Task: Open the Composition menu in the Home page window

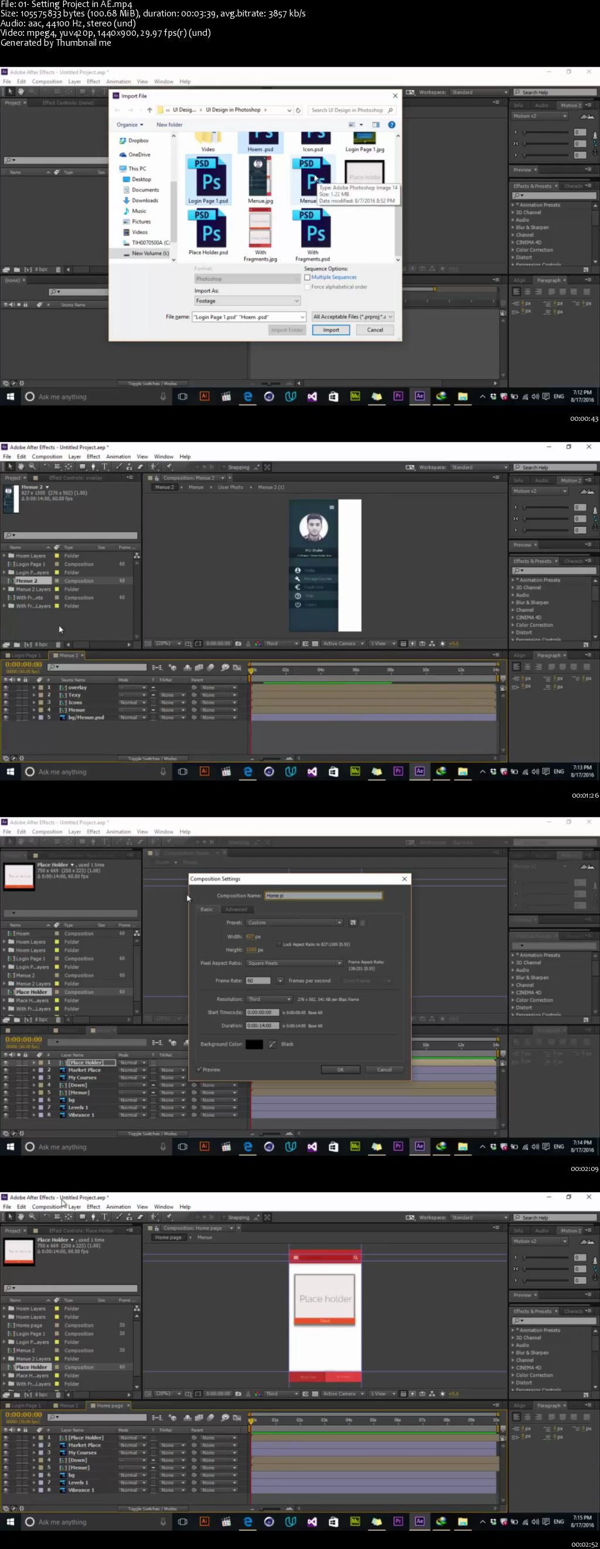Action: 47,1206
